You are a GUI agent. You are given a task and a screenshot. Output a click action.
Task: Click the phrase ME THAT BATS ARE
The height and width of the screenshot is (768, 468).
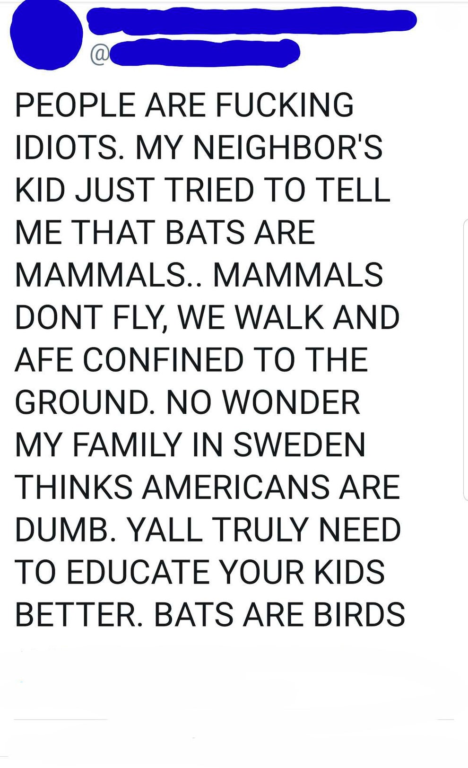coord(165,233)
